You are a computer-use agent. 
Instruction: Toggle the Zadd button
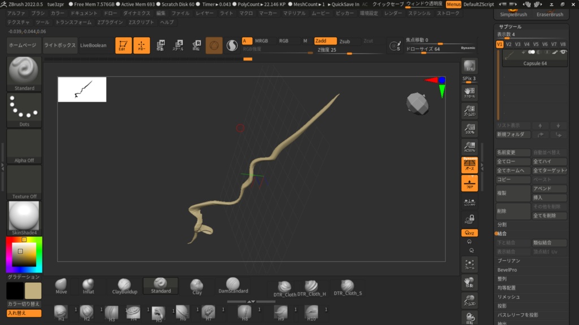(x=325, y=41)
